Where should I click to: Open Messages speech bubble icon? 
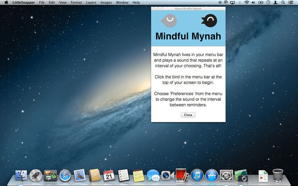pos(153,176)
